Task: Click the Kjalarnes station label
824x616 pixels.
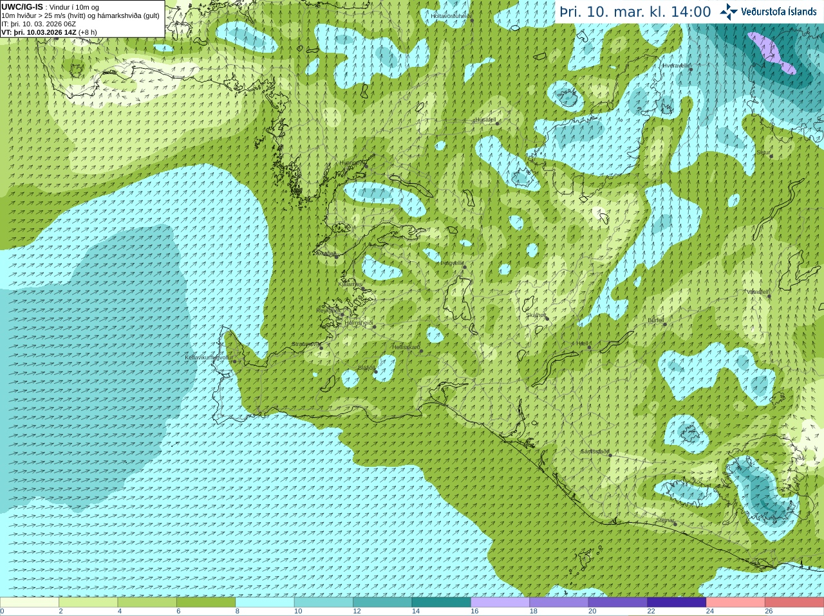Action: 350,284
